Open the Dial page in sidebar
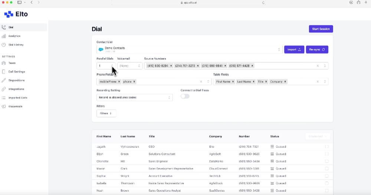 (x=24, y=27)
